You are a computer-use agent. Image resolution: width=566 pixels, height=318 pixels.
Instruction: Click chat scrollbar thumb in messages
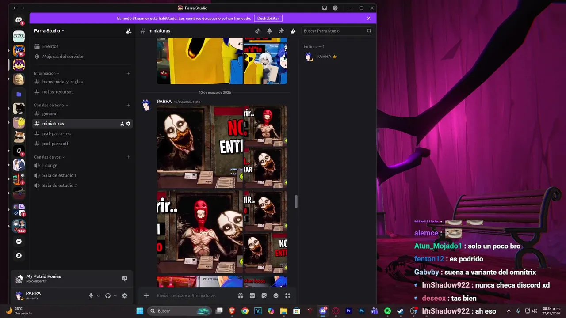coord(296,201)
